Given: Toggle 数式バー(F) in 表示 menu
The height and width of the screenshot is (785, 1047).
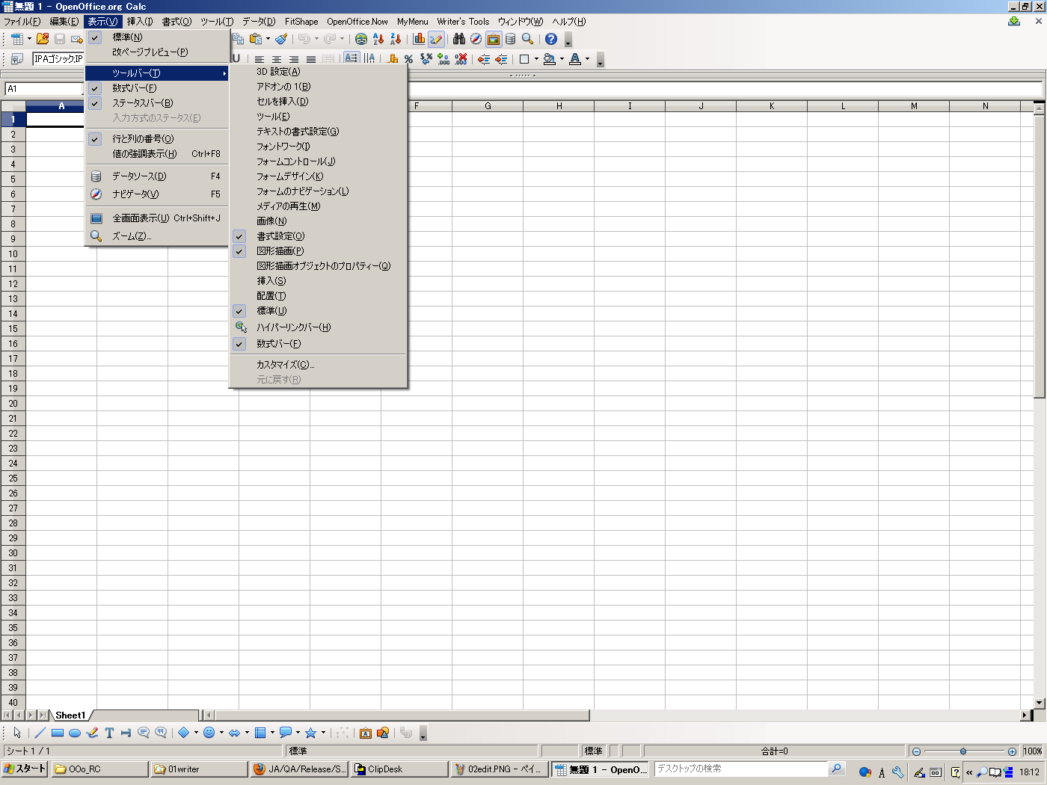Looking at the screenshot, I should click(x=157, y=88).
